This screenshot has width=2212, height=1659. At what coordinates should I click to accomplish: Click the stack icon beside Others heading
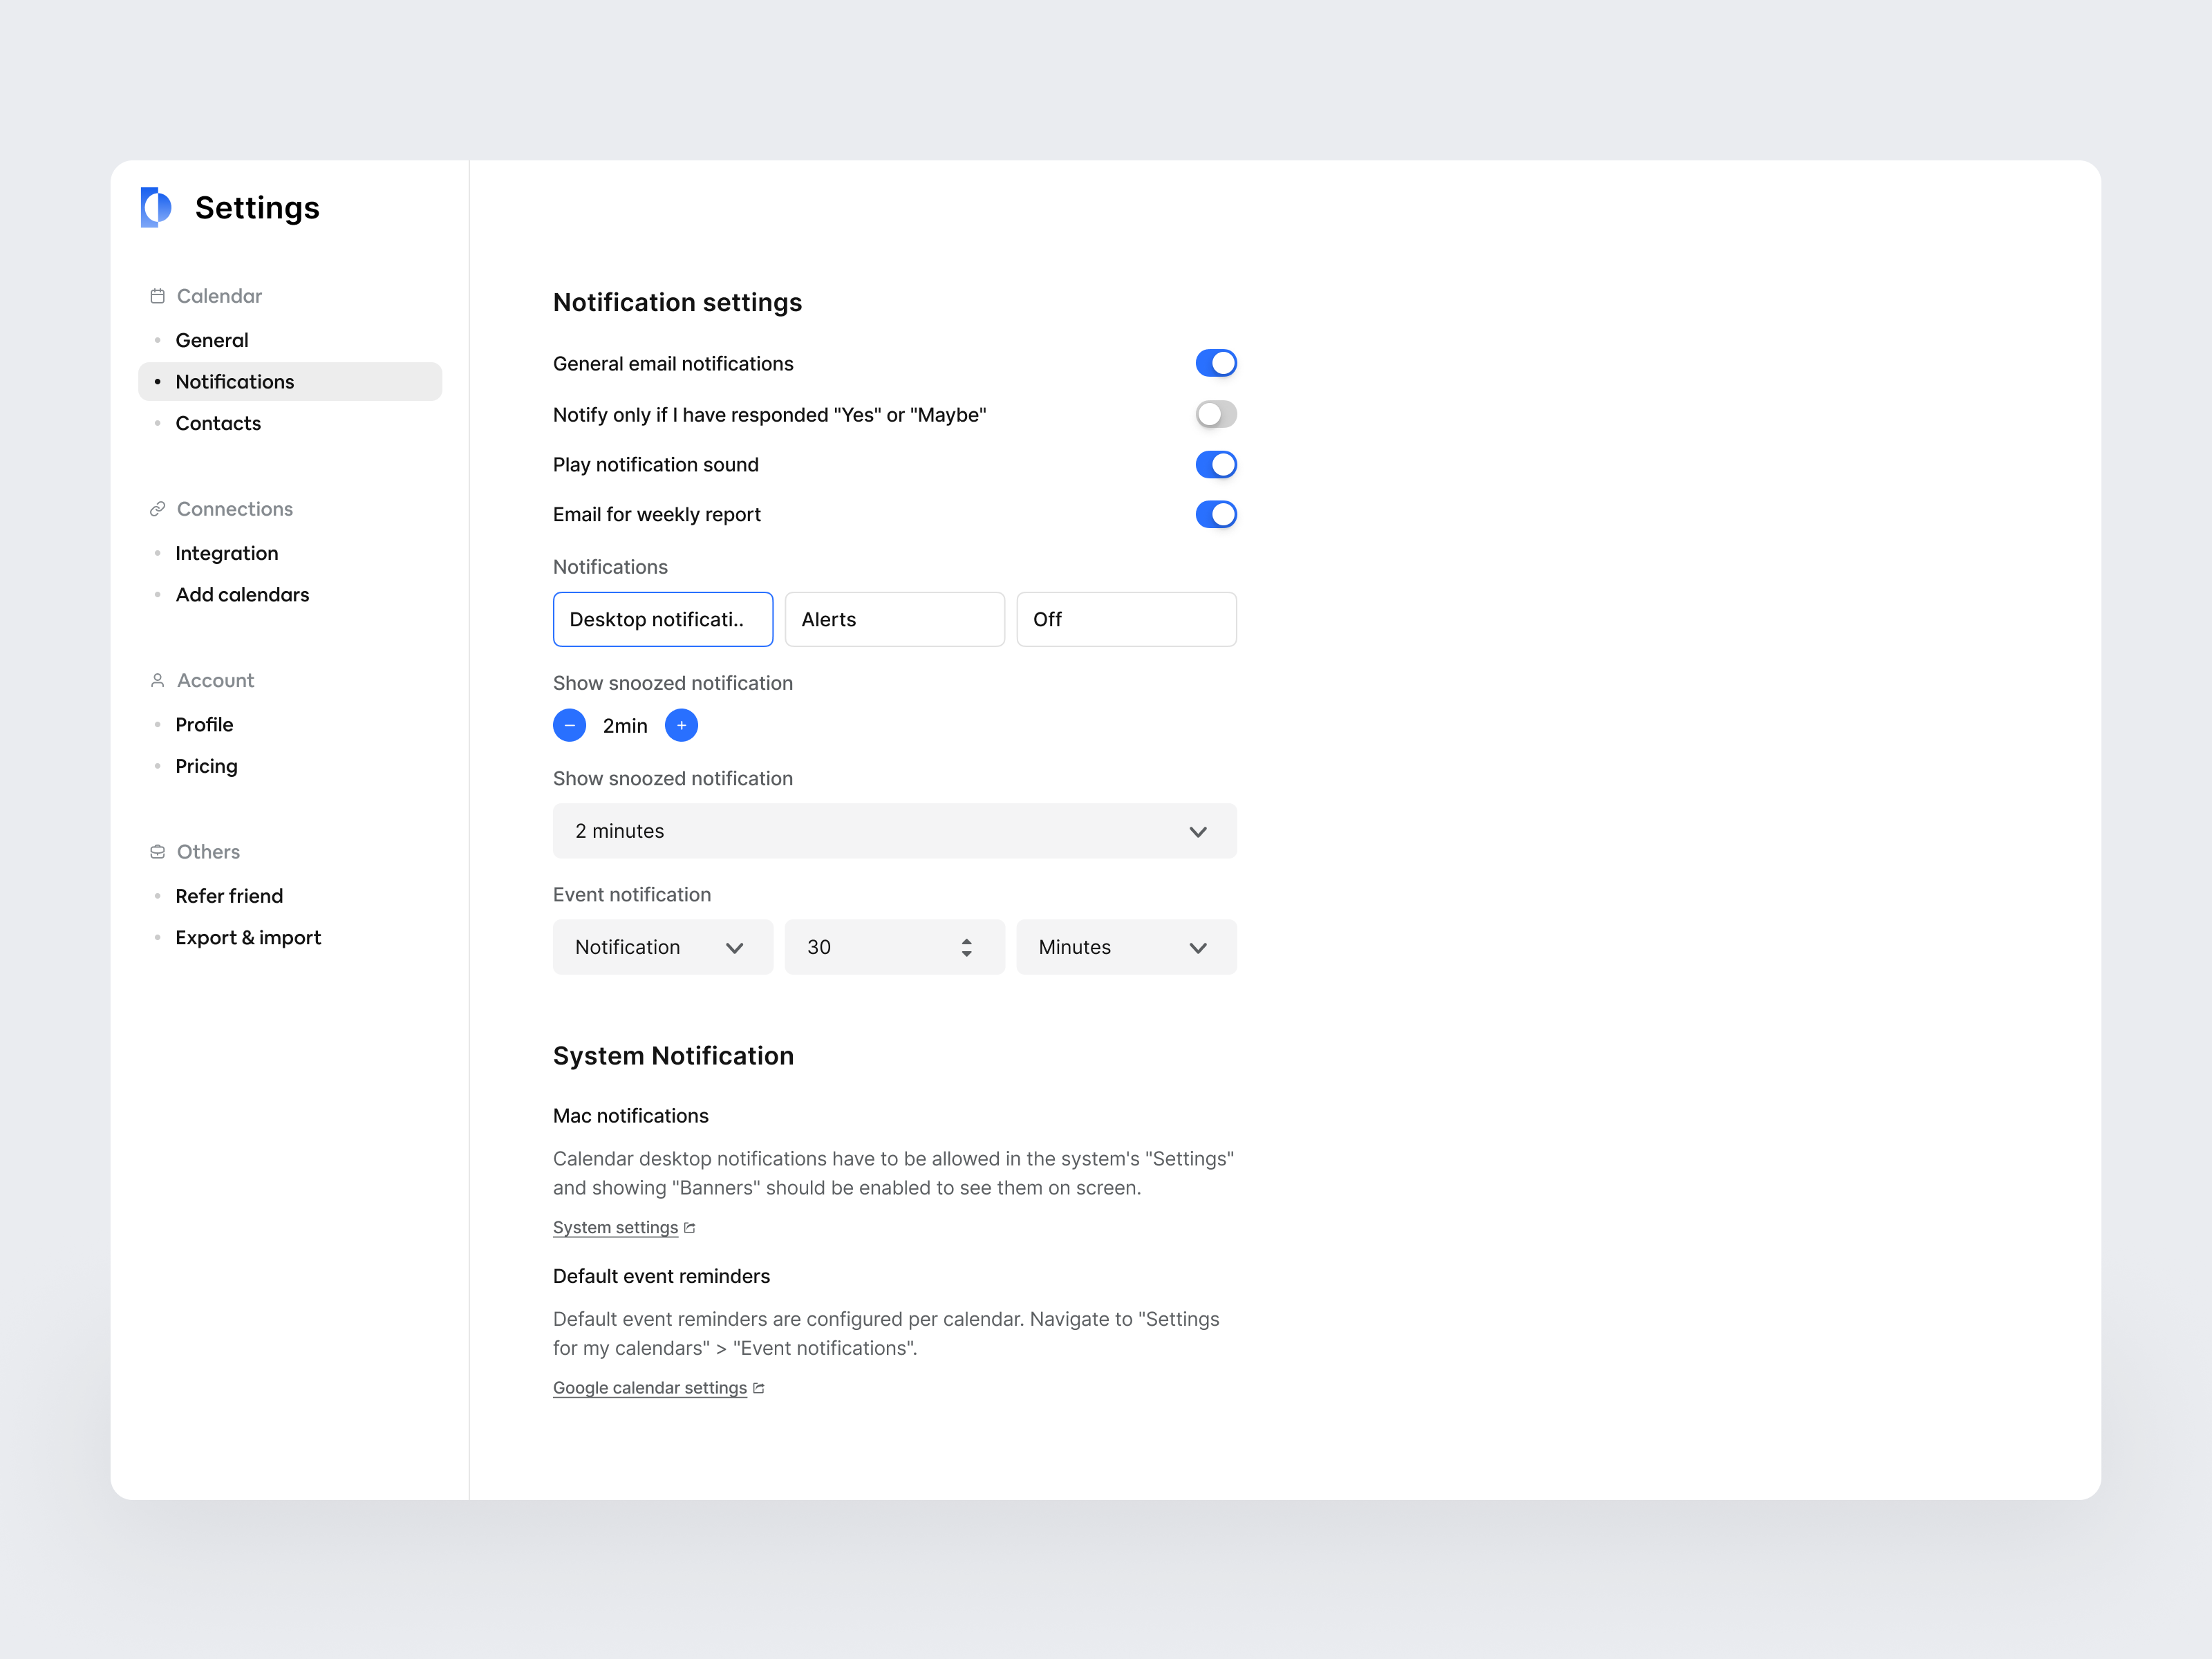(157, 851)
